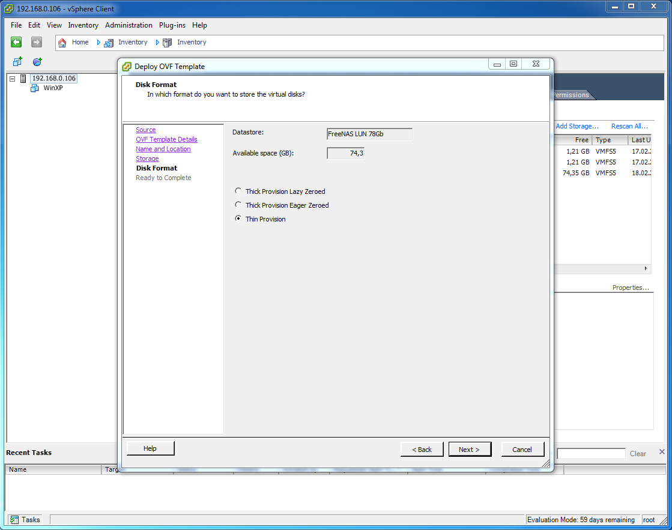Click the Recent Tasks filter field
Screen dimensions: 672x530
click(x=591, y=454)
